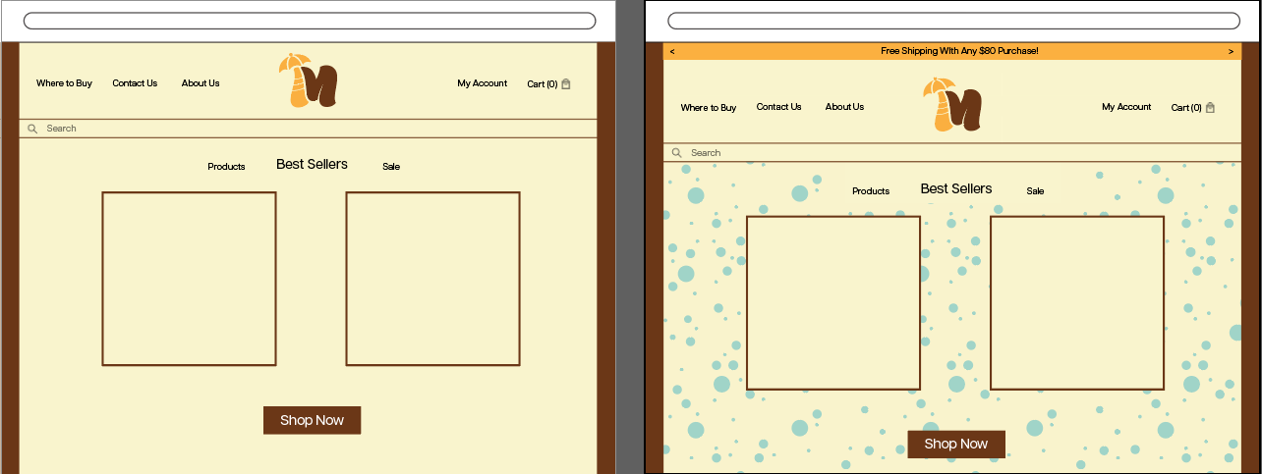This screenshot has height=474, width=1262.
Task: Click the palm tree logo in left mockup
Action: point(309,80)
